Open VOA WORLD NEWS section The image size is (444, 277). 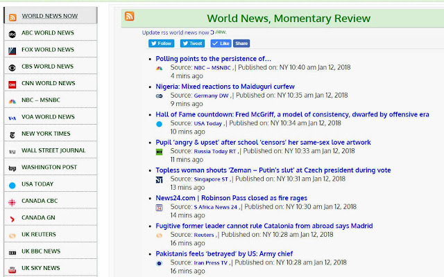coord(48,117)
